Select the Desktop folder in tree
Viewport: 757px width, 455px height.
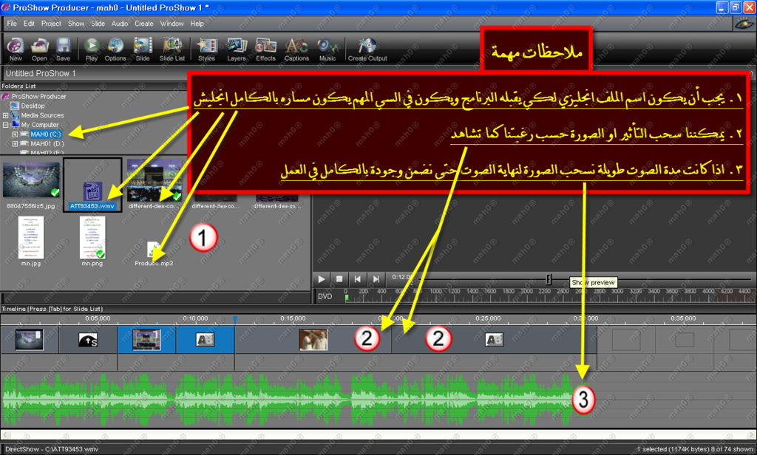pos(32,106)
